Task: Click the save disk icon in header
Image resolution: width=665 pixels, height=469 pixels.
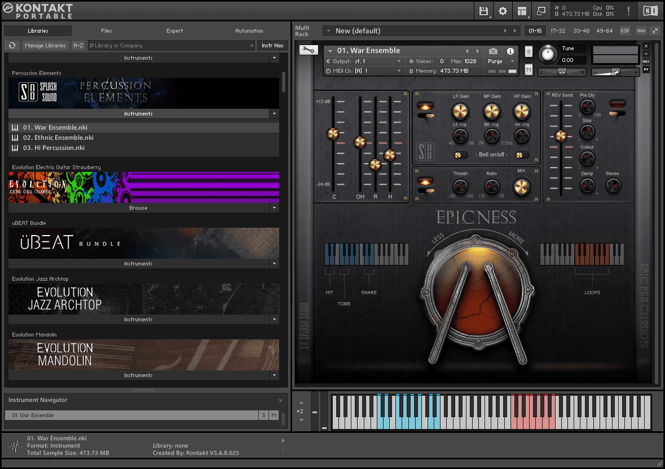Action: pyautogui.click(x=483, y=11)
